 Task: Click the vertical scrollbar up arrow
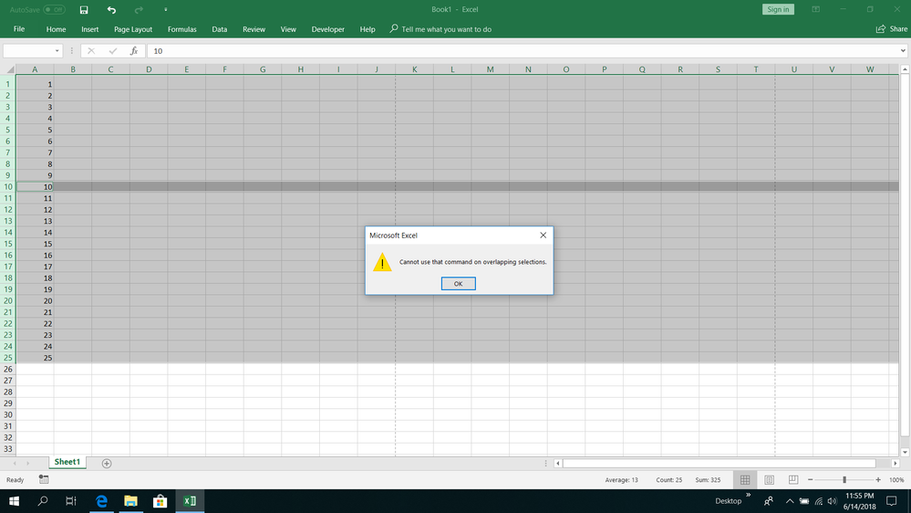click(905, 69)
